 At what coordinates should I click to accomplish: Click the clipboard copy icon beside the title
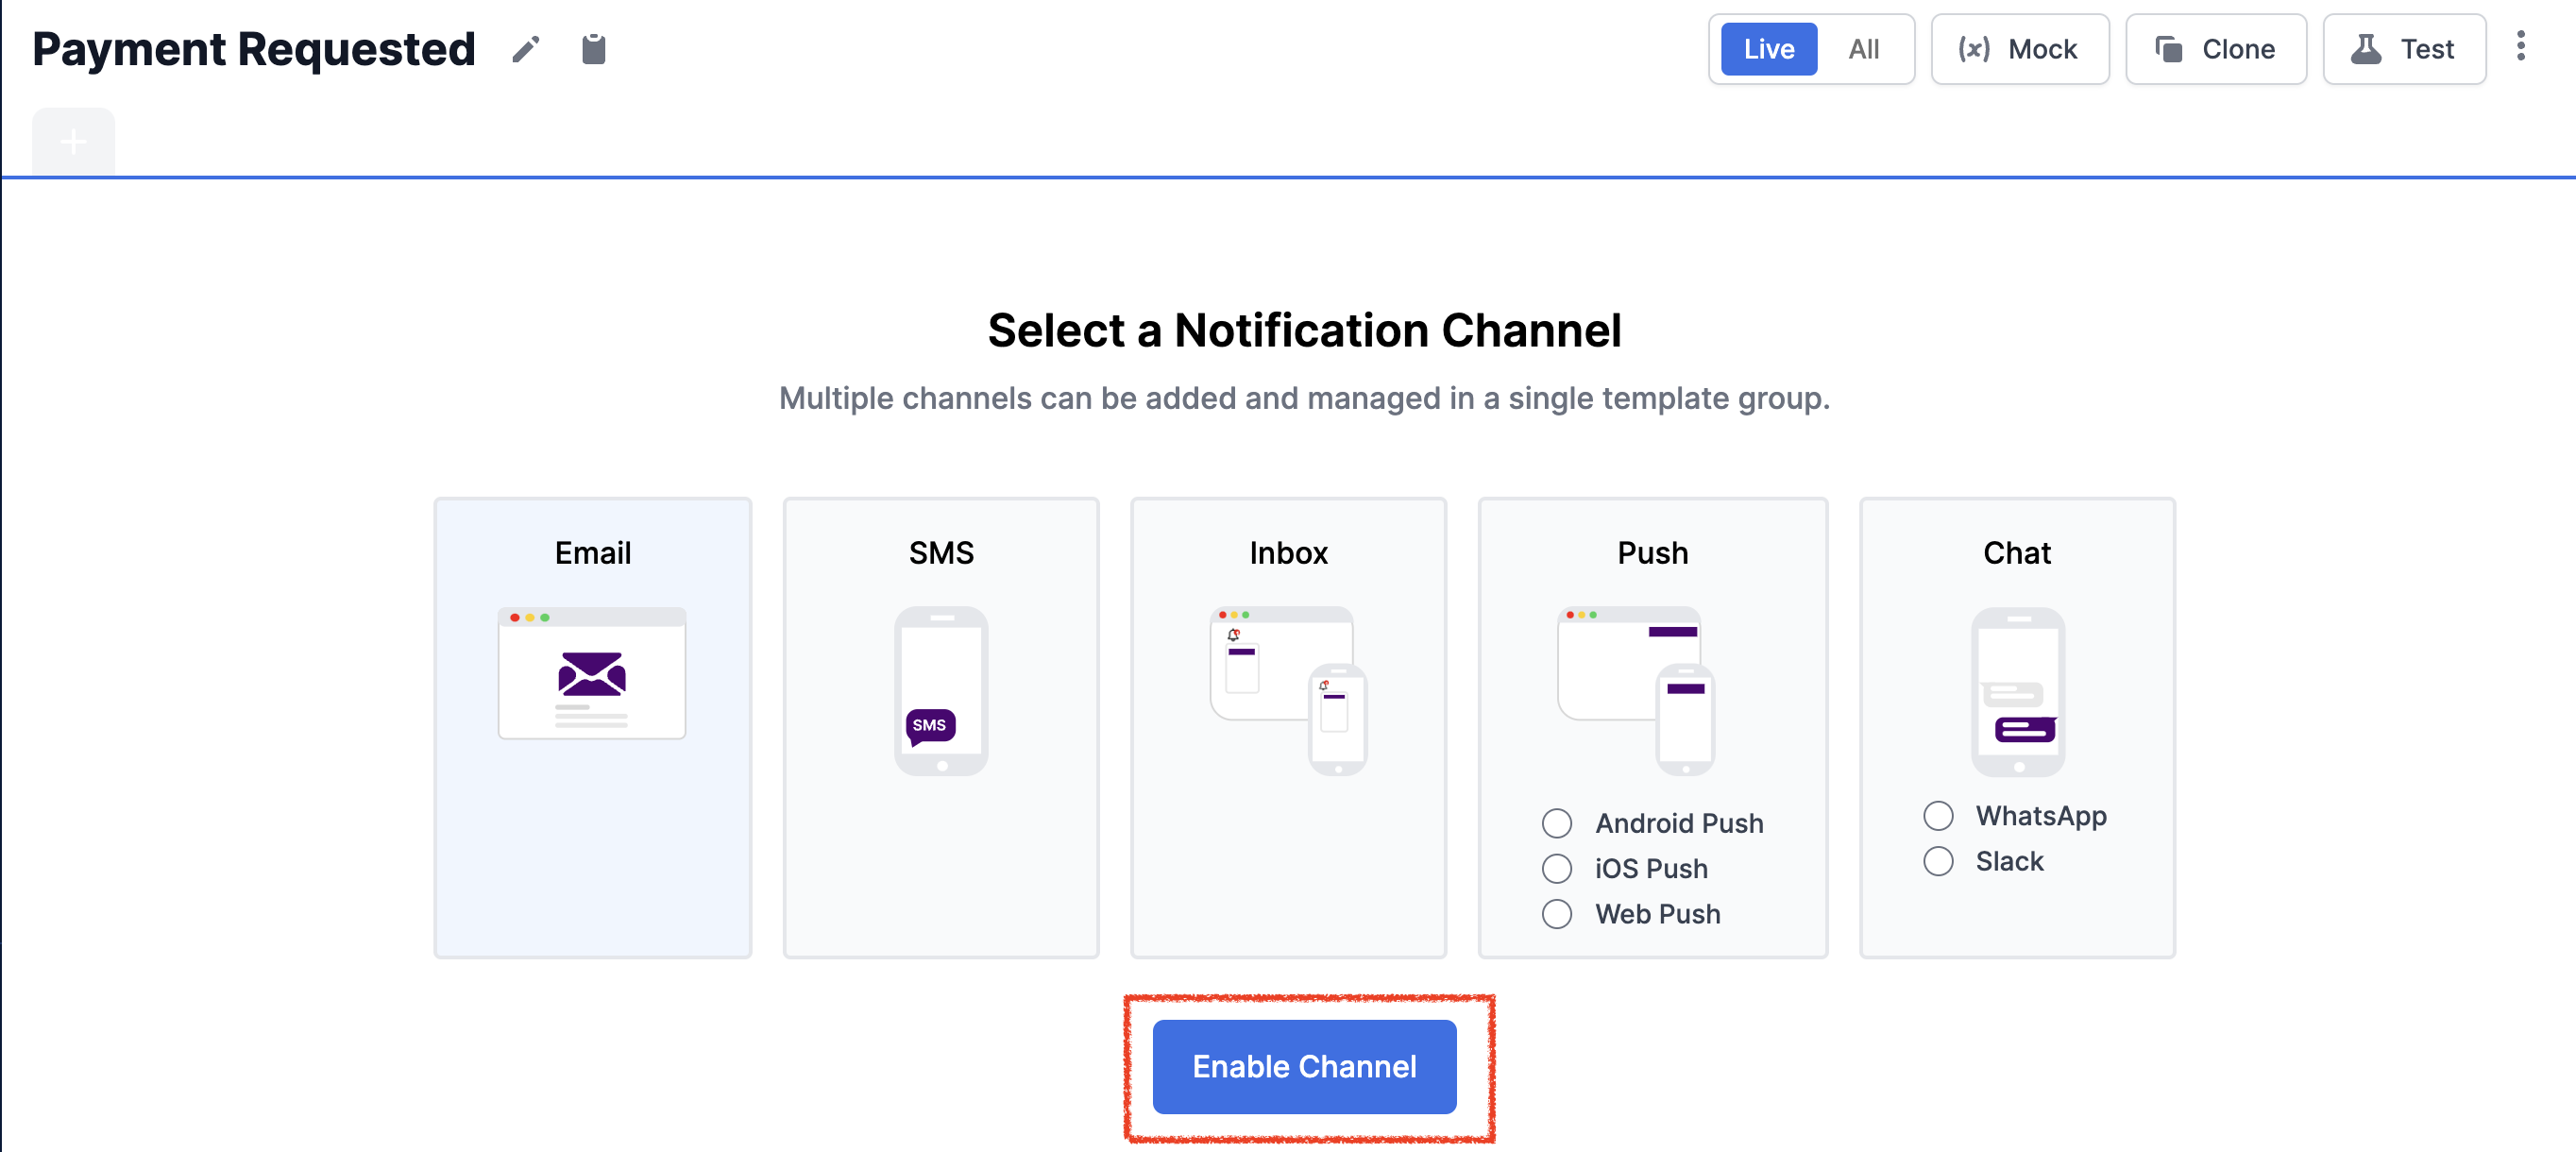(x=594, y=49)
